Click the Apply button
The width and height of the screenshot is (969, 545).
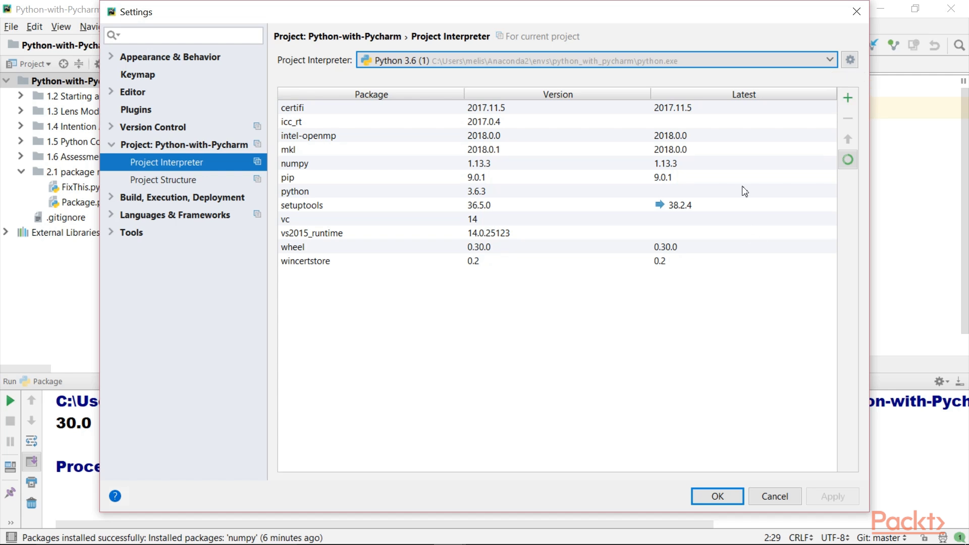tap(832, 497)
